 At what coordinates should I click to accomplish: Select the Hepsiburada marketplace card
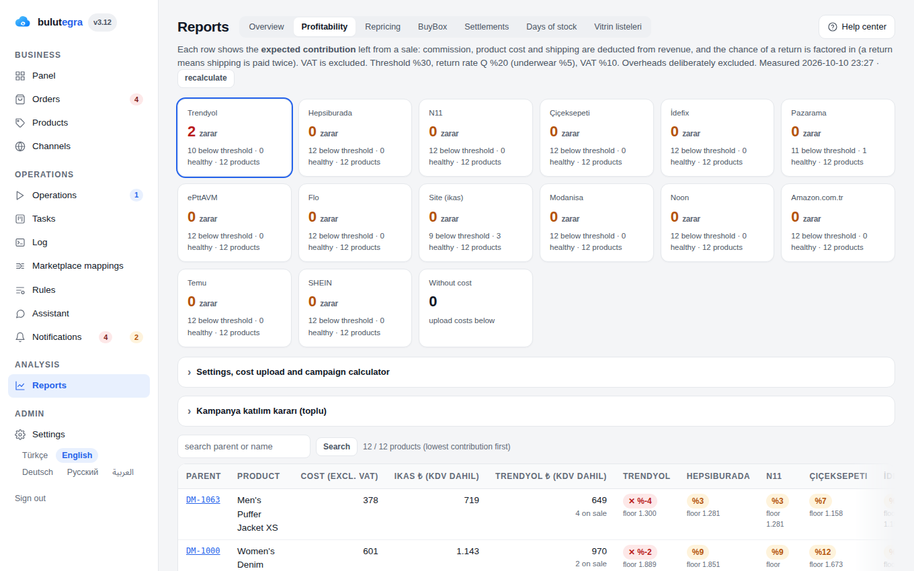355,138
